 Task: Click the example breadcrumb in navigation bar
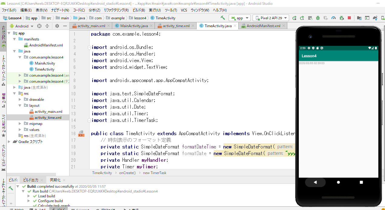point(115,18)
